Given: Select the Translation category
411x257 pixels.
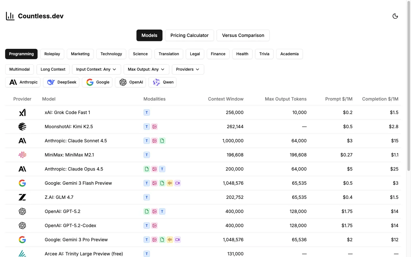Looking at the screenshot, I should [169, 54].
